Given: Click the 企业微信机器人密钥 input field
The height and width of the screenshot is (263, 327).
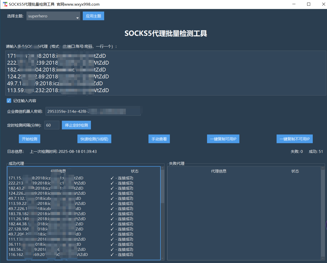Looking at the screenshot, I should 93,111.
